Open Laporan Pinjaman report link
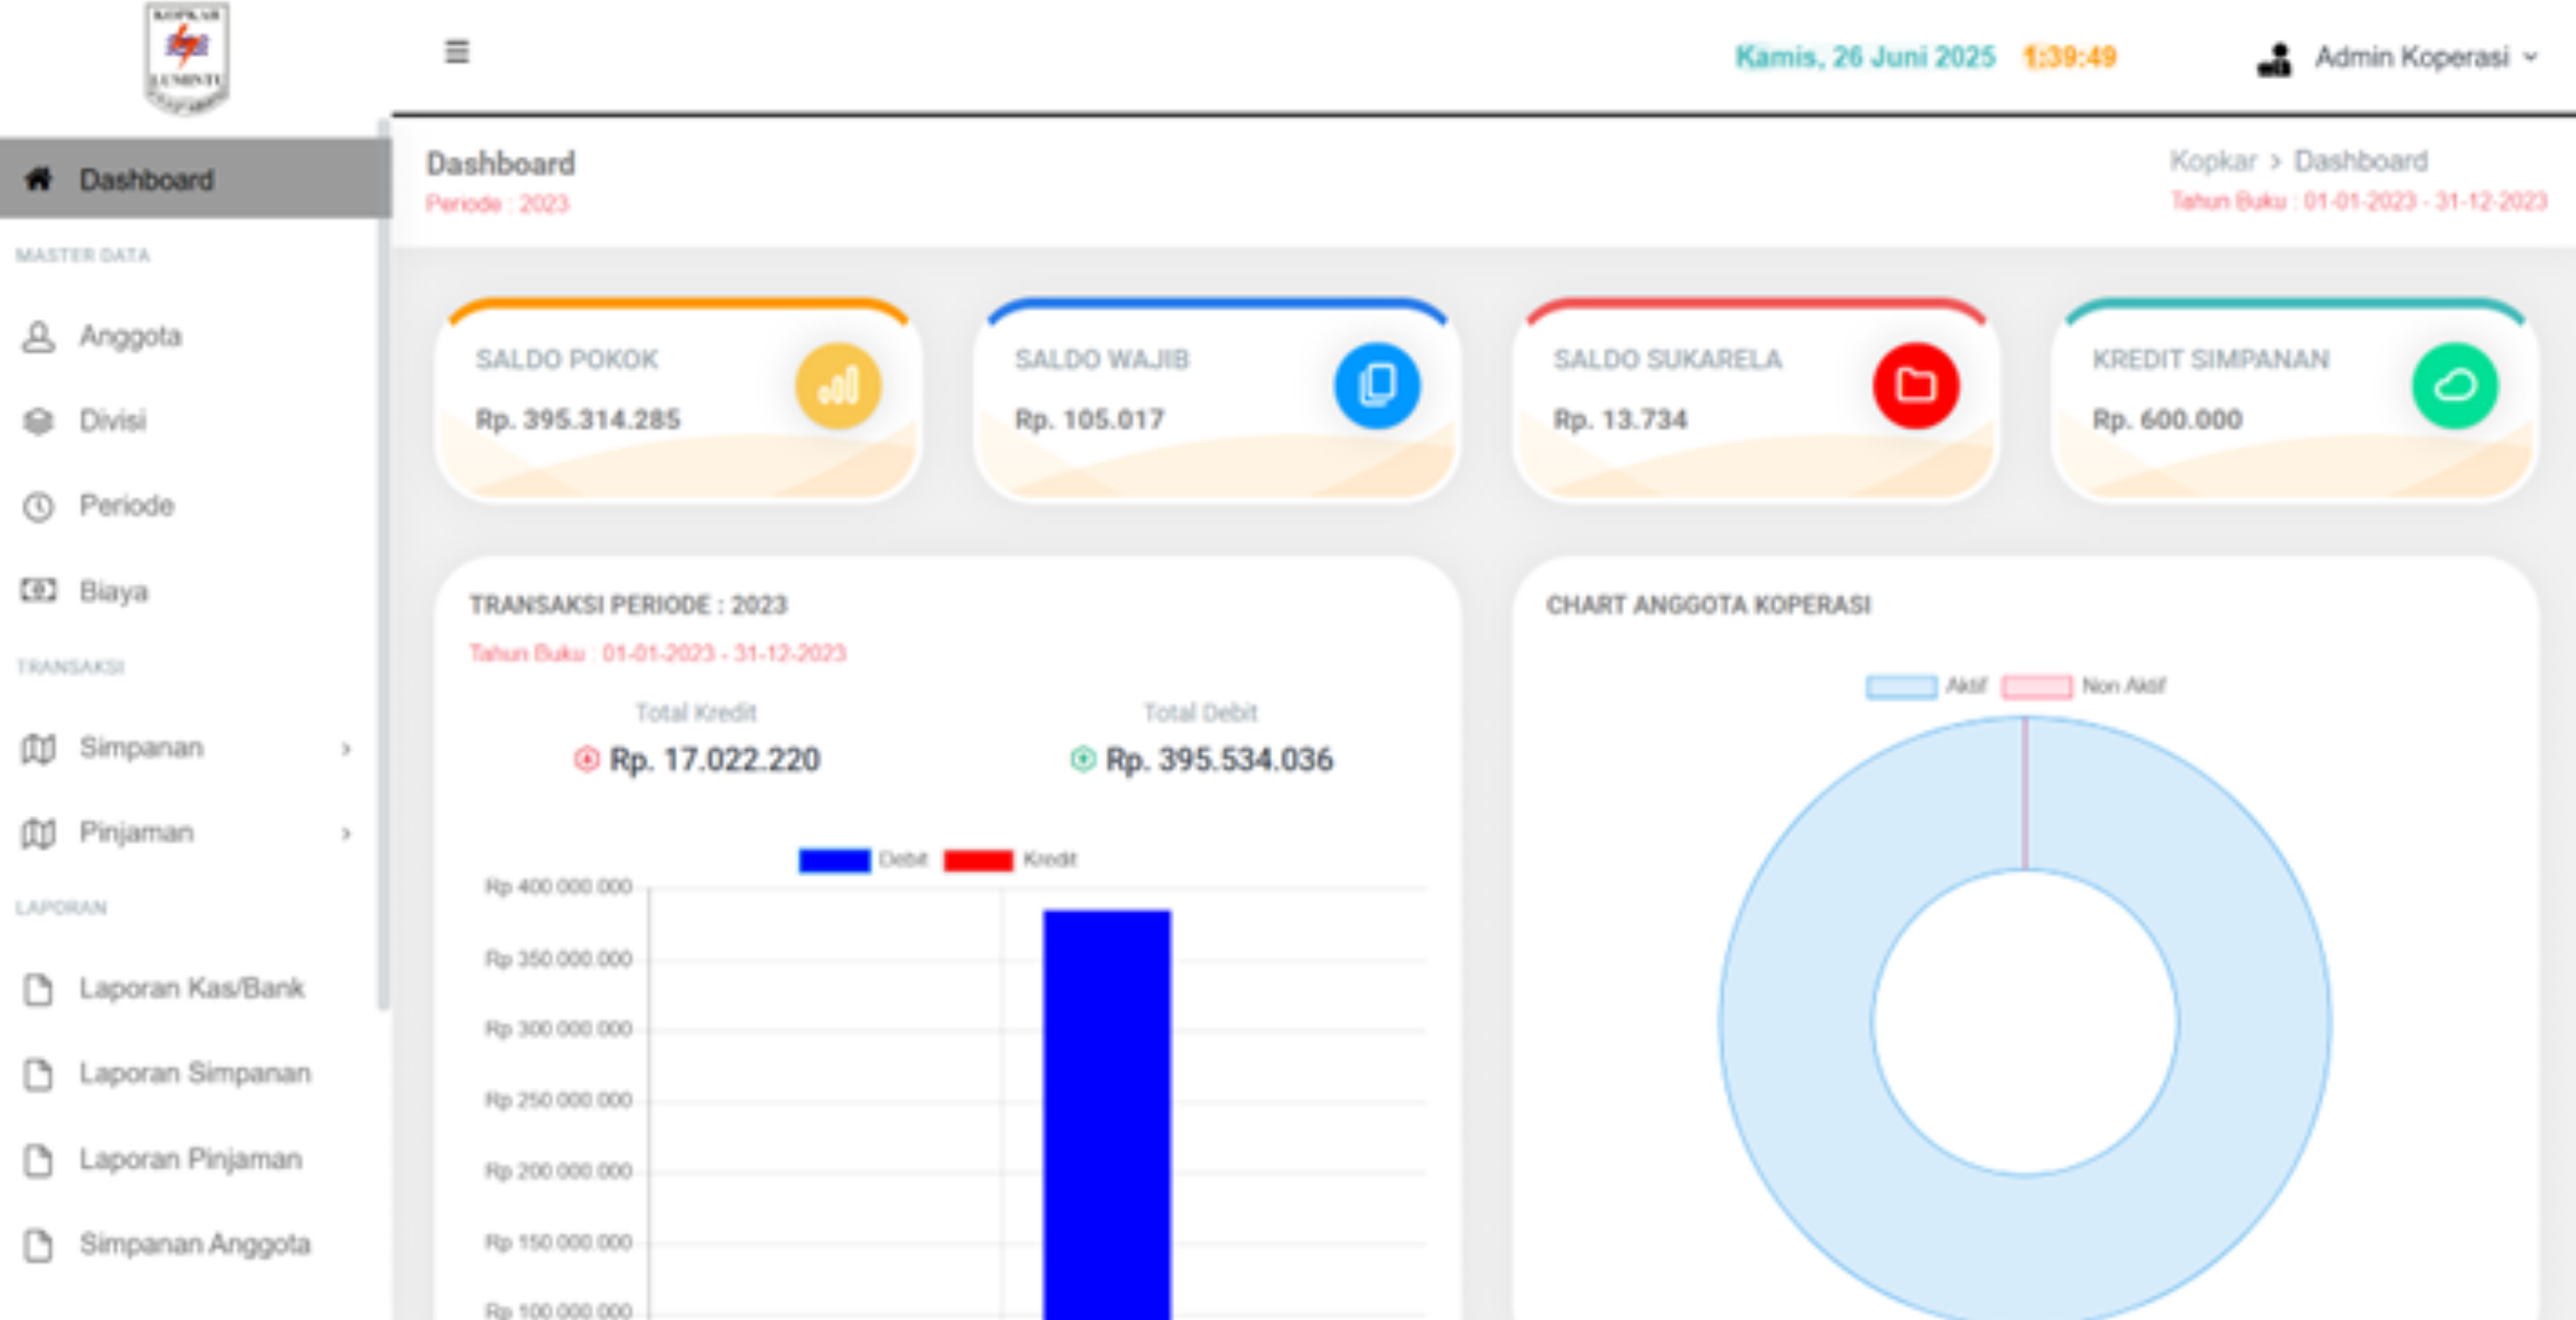2576x1320 pixels. 191,1159
